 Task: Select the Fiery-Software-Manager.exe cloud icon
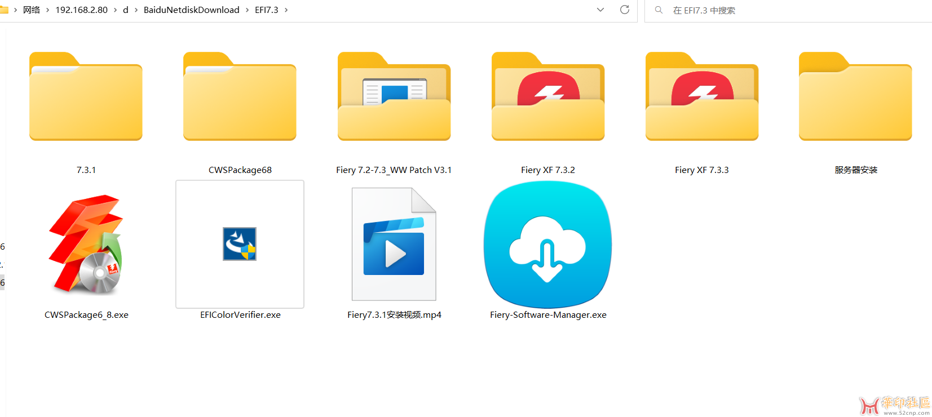548,245
